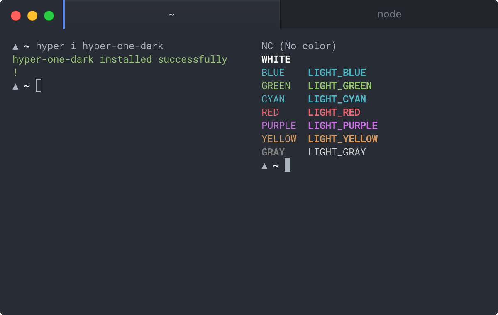Switch to the node tab

click(x=389, y=15)
